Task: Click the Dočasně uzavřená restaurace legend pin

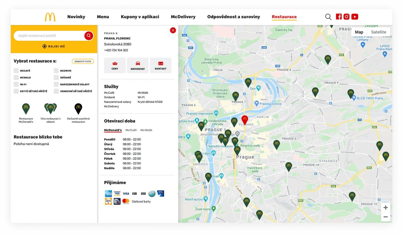Action: 78,109
